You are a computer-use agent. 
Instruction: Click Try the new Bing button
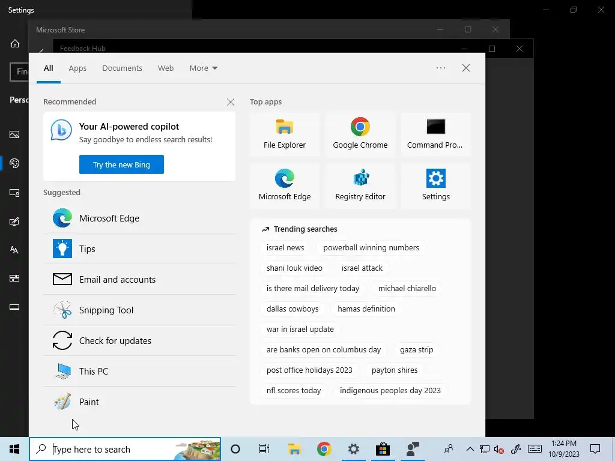(x=121, y=164)
